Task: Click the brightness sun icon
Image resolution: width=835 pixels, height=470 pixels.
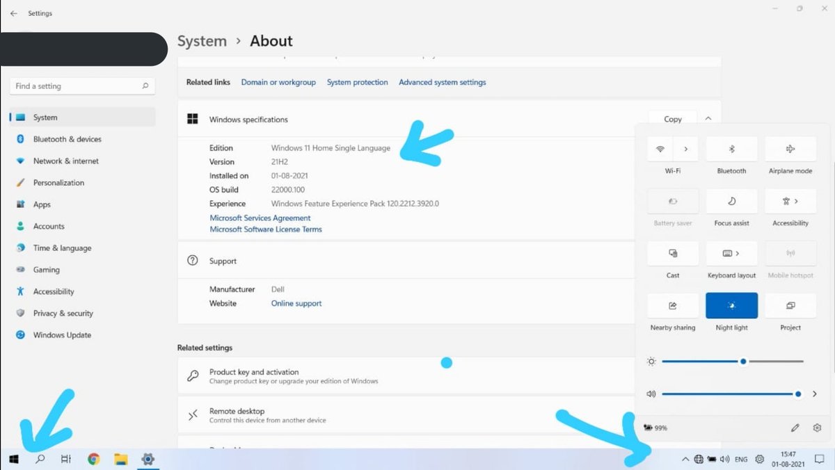Action: (x=651, y=362)
